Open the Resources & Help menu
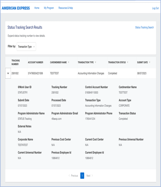The image size is (161, 187). [66, 8]
